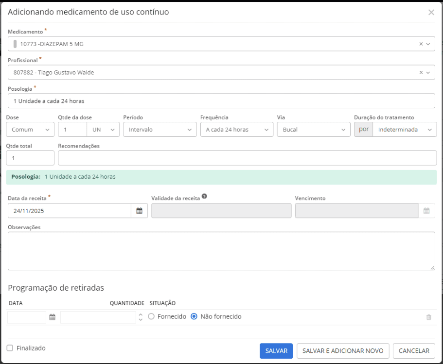Open the Frequência dropdown
Screen dimensions: 443x364
point(236,130)
